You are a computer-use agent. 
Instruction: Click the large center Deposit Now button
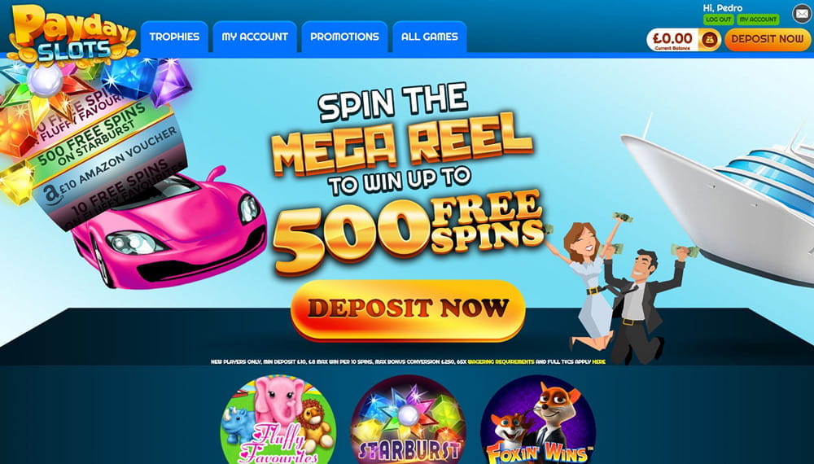408,310
